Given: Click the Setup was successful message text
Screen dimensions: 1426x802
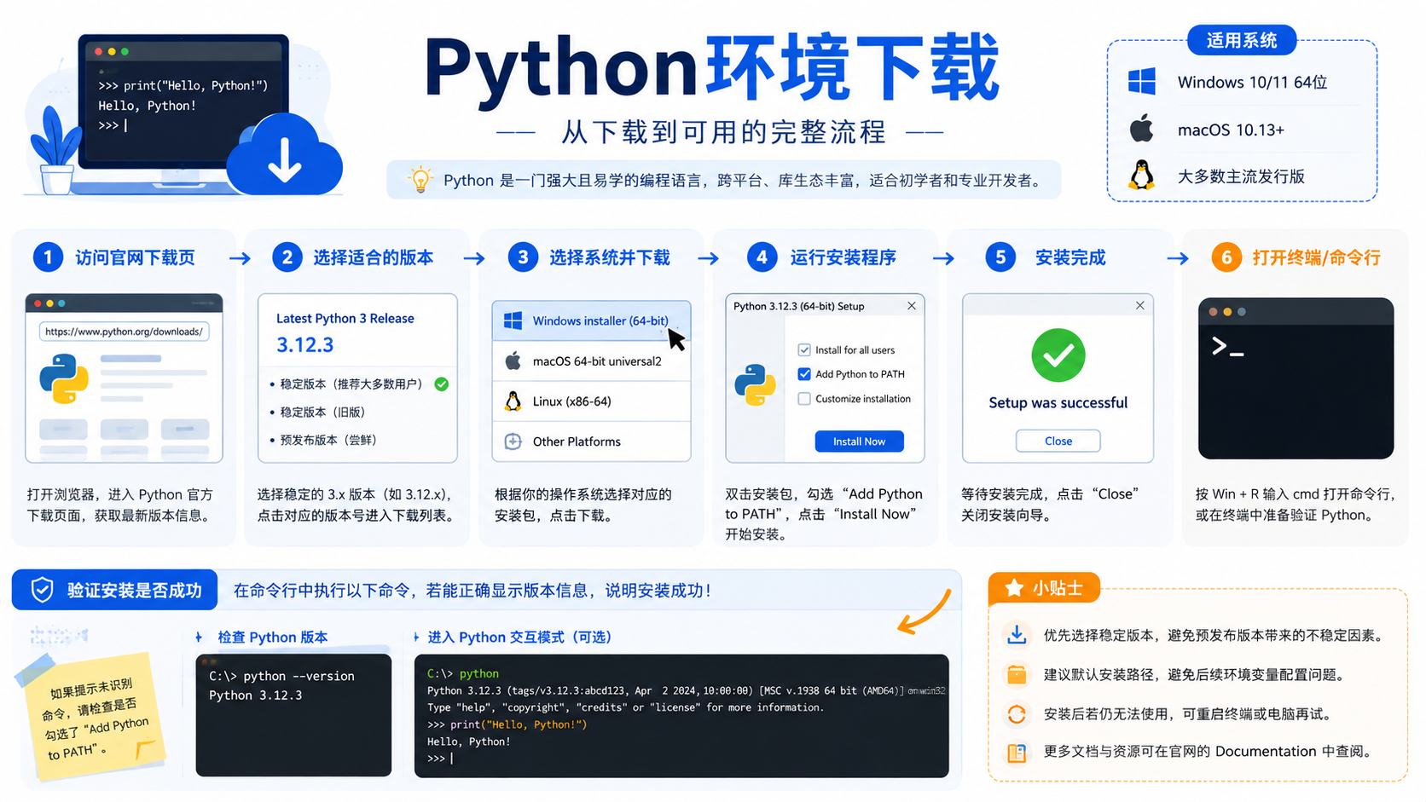Looking at the screenshot, I should (x=1058, y=402).
